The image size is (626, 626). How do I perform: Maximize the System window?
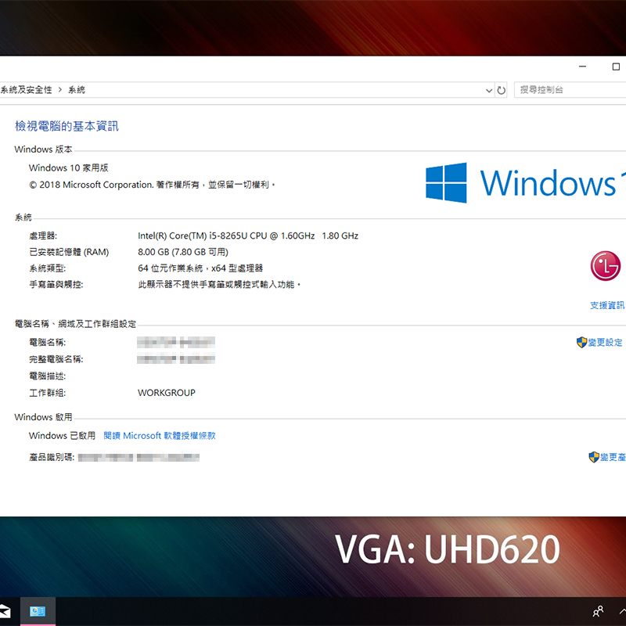click(x=616, y=67)
